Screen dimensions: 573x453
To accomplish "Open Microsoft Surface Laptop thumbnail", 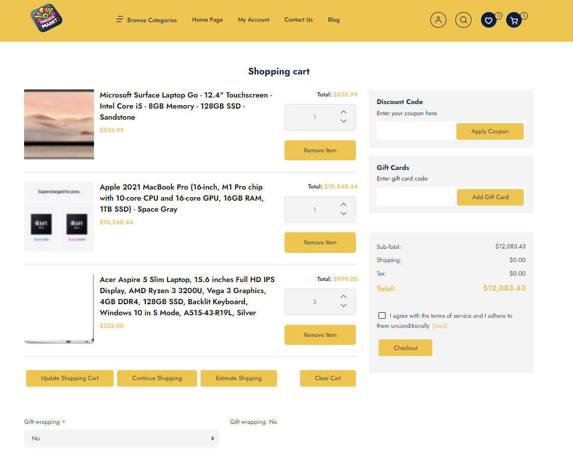I will point(59,124).
